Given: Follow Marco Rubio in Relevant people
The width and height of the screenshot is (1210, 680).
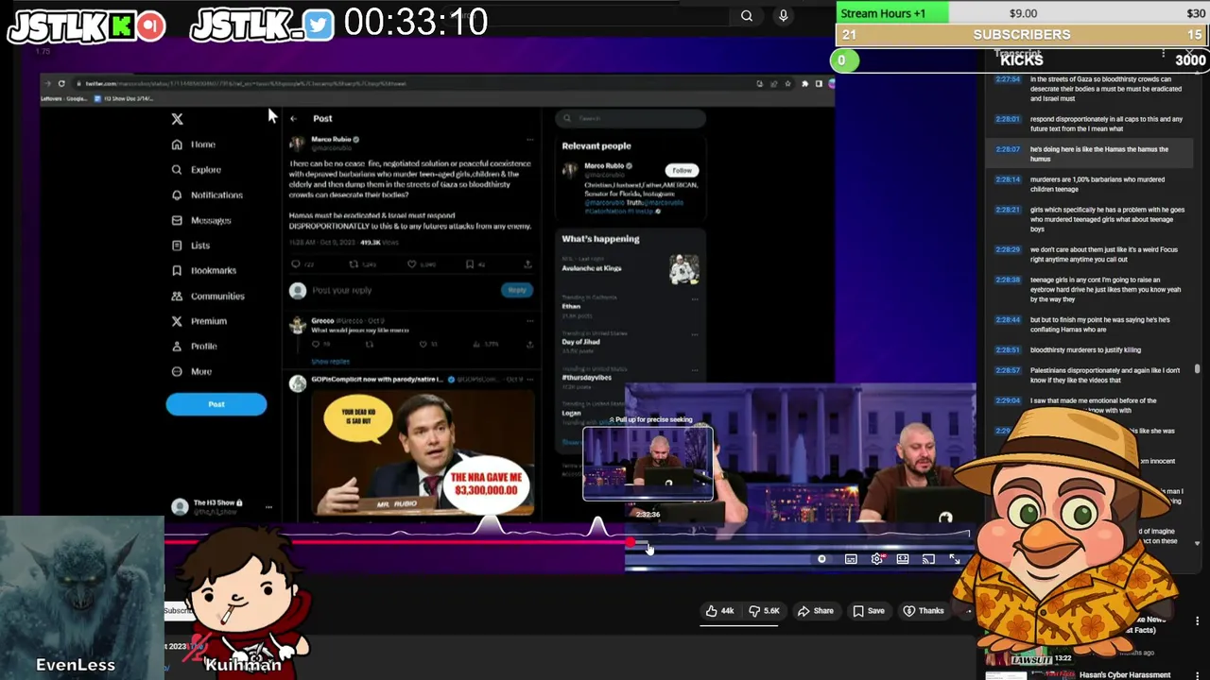Looking at the screenshot, I should [x=682, y=170].
